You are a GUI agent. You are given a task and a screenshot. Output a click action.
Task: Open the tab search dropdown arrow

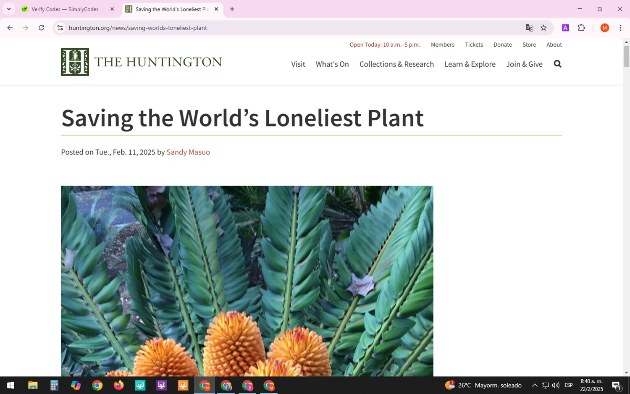(x=9, y=9)
